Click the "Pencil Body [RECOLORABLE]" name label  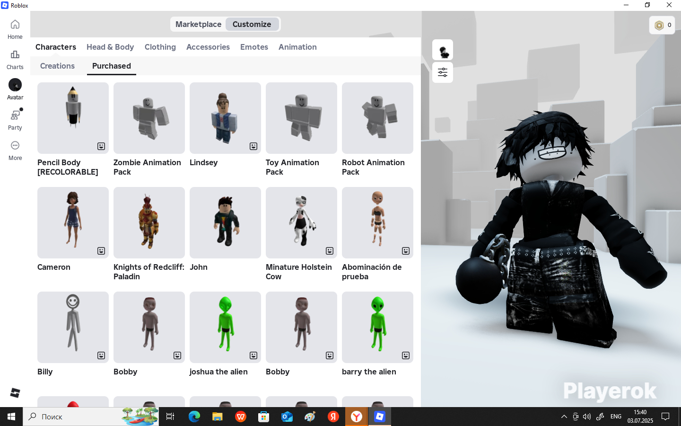(x=68, y=167)
